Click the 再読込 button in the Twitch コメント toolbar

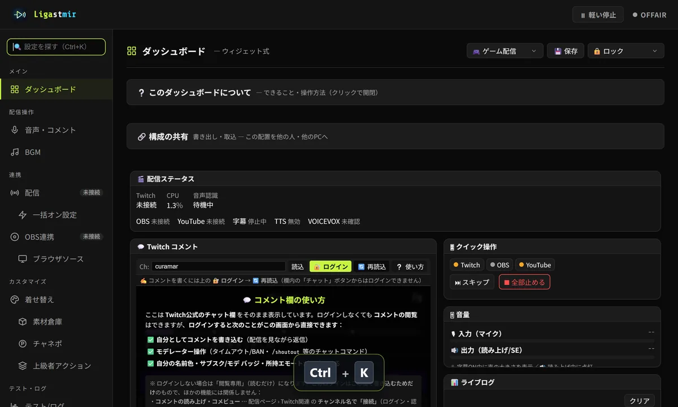tap(372, 266)
